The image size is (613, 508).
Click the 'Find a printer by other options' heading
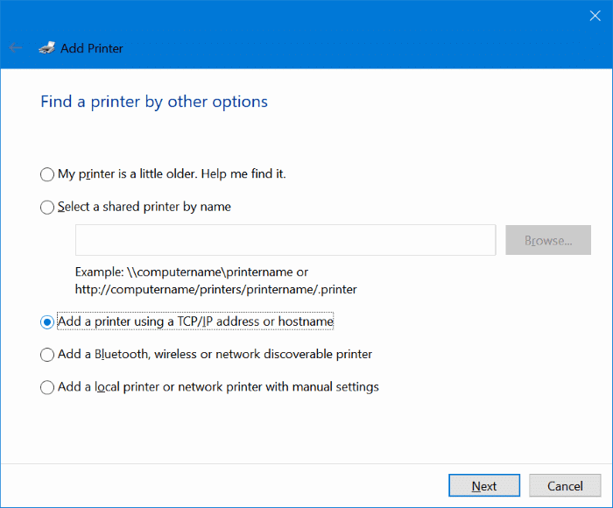pos(154,102)
